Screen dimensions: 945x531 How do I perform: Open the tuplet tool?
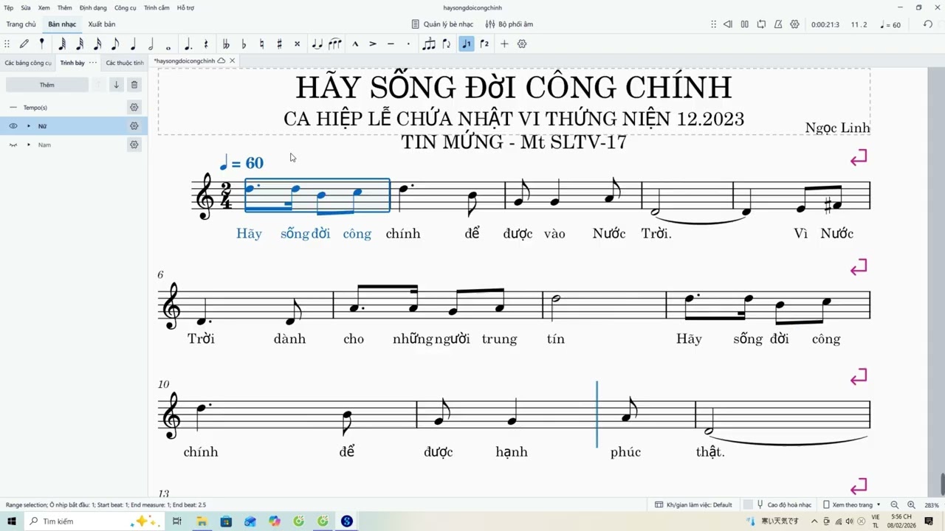(x=429, y=44)
